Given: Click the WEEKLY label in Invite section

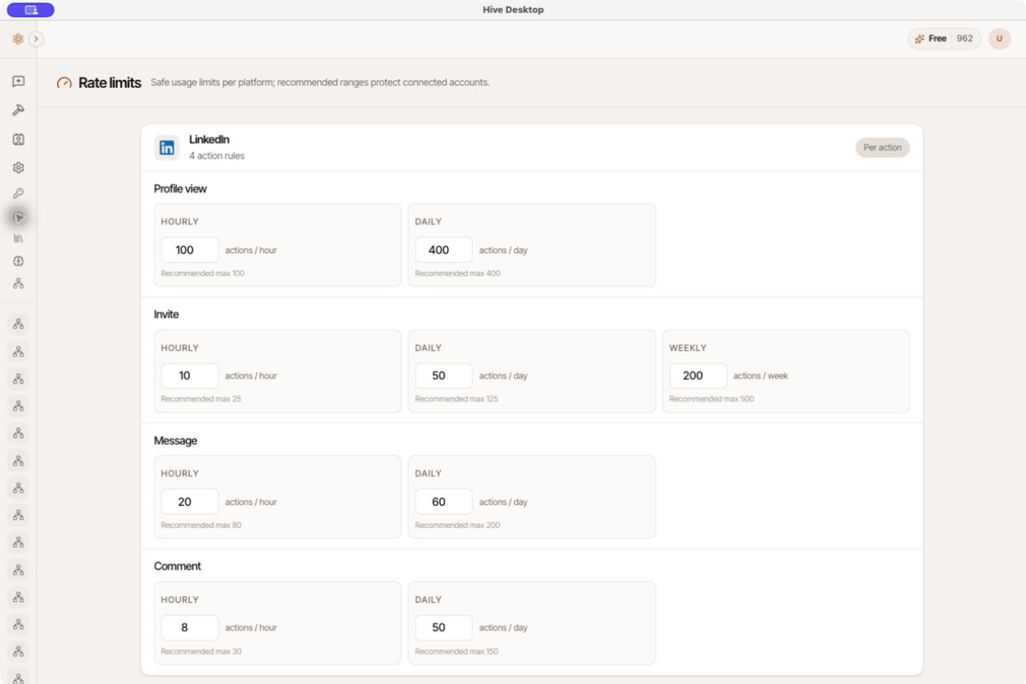Looking at the screenshot, I should coord(688,348).
